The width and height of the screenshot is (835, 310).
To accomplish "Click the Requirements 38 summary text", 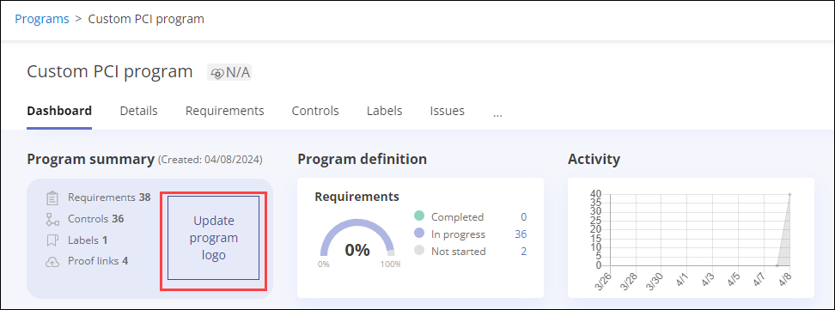I will (109, 198).
